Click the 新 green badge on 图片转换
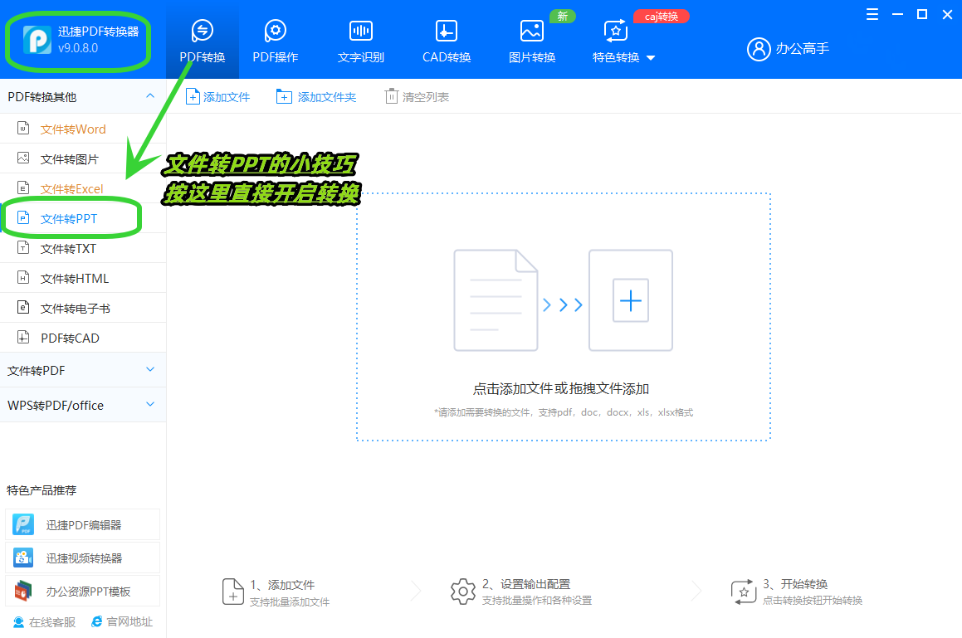962x638 pixels. click(x=562, y=16)
